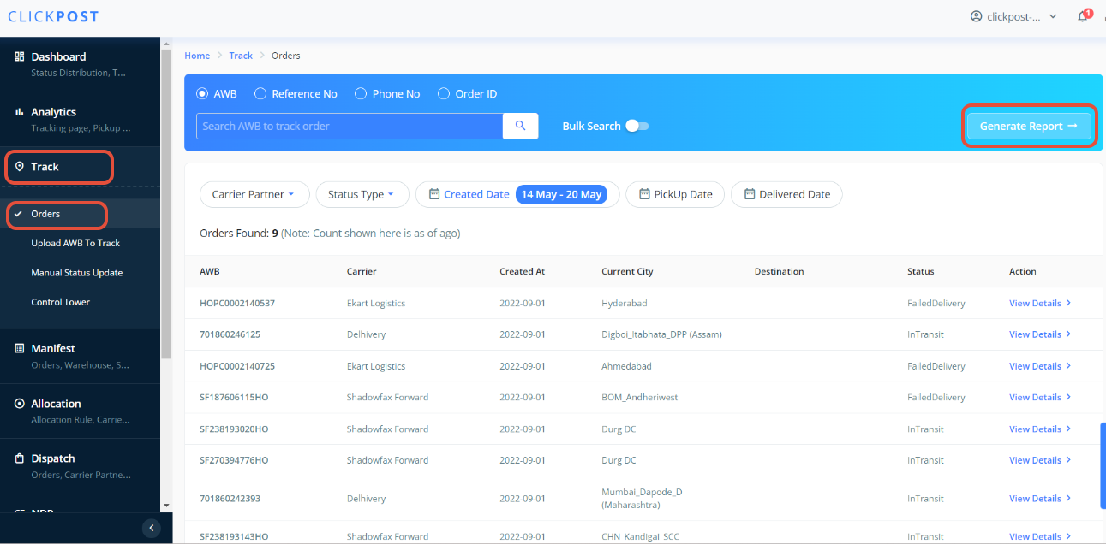Open the Analytics menu item
The image size is (1106, 544).
[x=80, y=120]
